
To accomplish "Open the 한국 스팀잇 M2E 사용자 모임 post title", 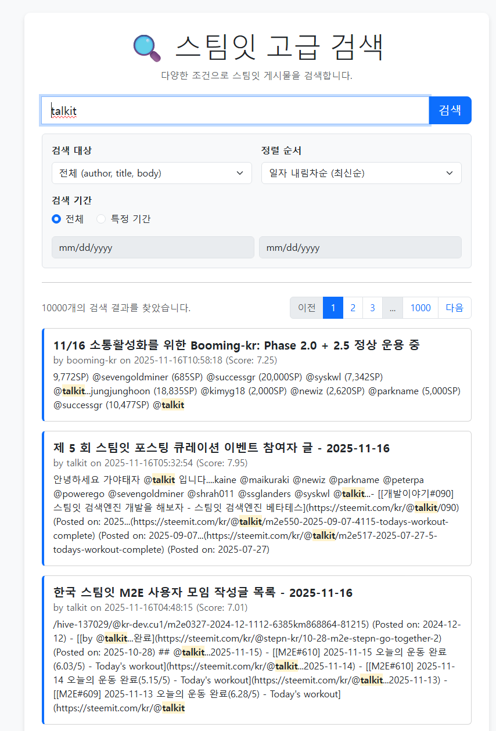I will [203, 593].
